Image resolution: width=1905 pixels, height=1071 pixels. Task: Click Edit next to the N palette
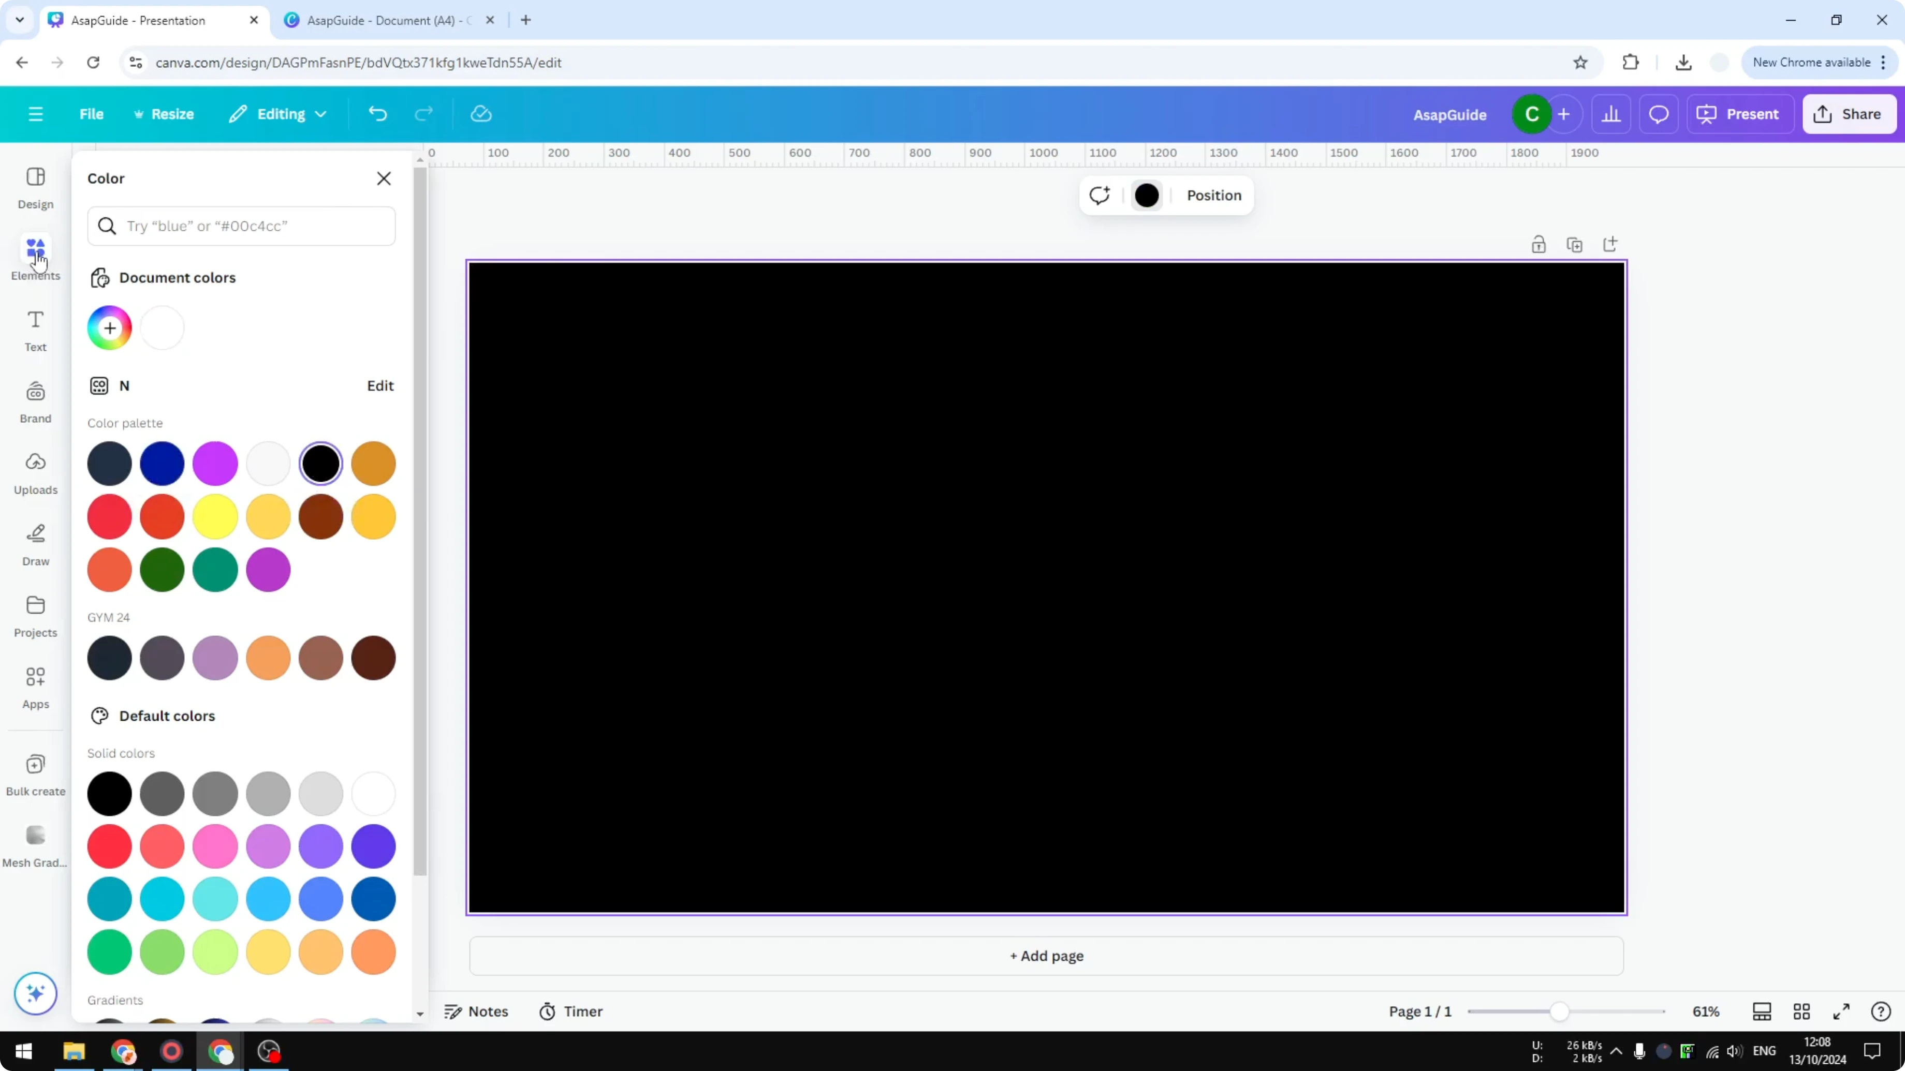coord(379,385)
